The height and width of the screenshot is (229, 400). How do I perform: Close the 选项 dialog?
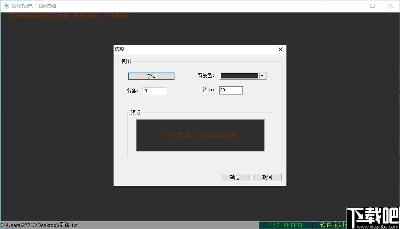pos(281,49)
